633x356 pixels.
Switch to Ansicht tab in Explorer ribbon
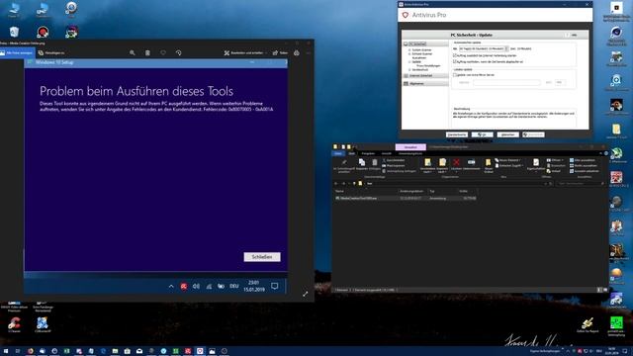point(387,154)
